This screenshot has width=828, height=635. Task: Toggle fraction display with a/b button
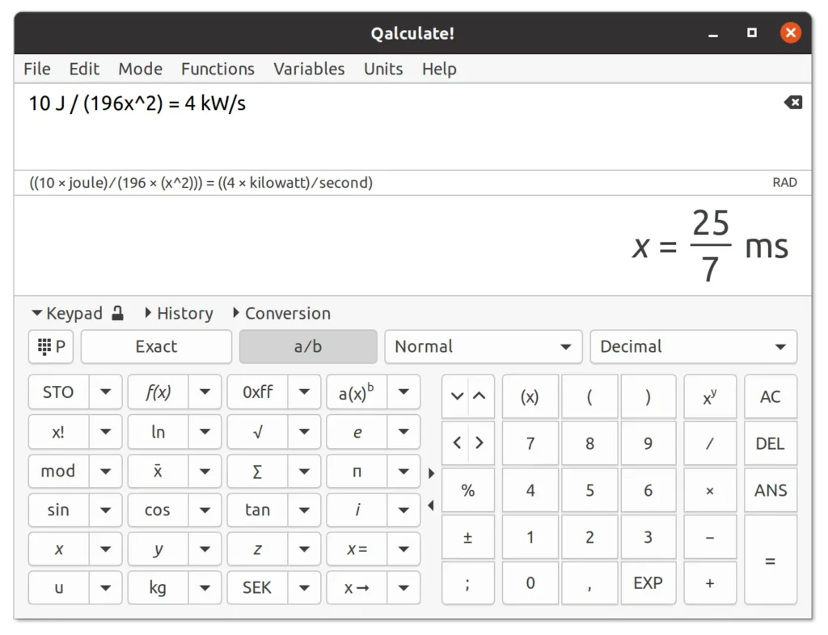(x=307, y=346)
